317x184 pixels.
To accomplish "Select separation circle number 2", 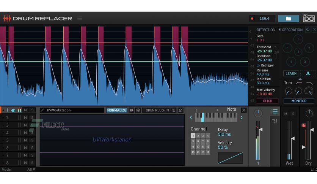I will [309, 48].
